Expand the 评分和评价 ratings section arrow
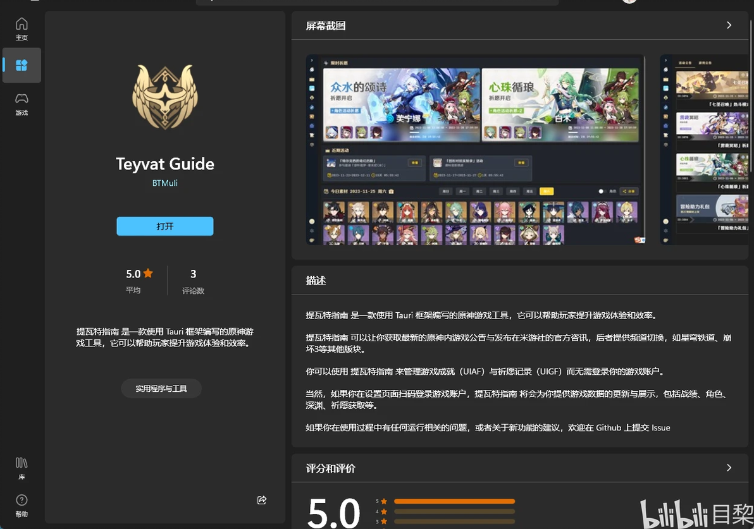The width and height of the screenshot is (754, 529). tap(729, 468)
